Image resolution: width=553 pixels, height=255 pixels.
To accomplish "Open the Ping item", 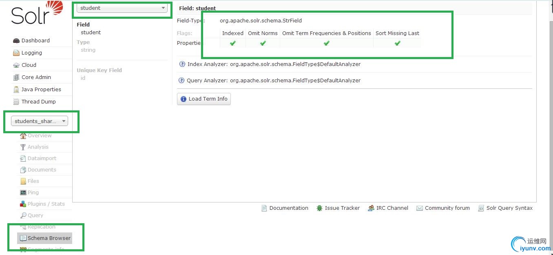I will click(33, 193).
